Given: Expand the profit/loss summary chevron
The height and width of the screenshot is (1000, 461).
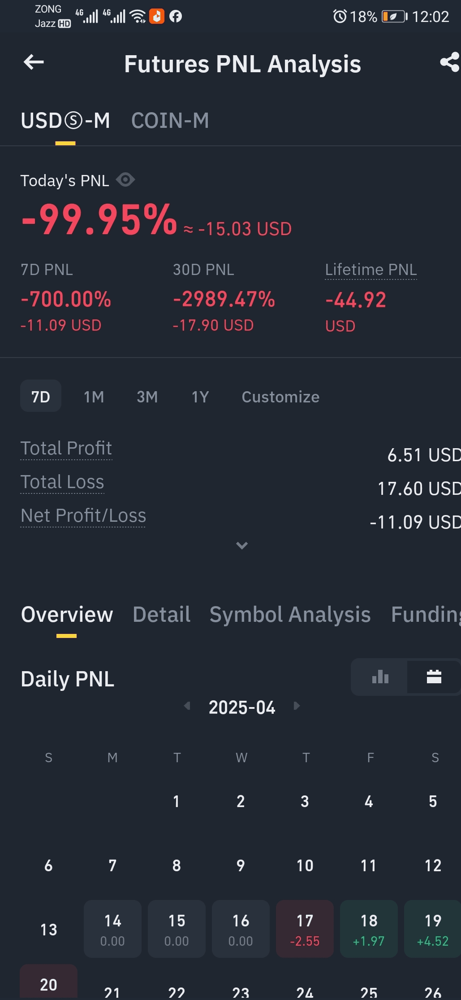Looking at the screenshot, I should pos(242,546).
